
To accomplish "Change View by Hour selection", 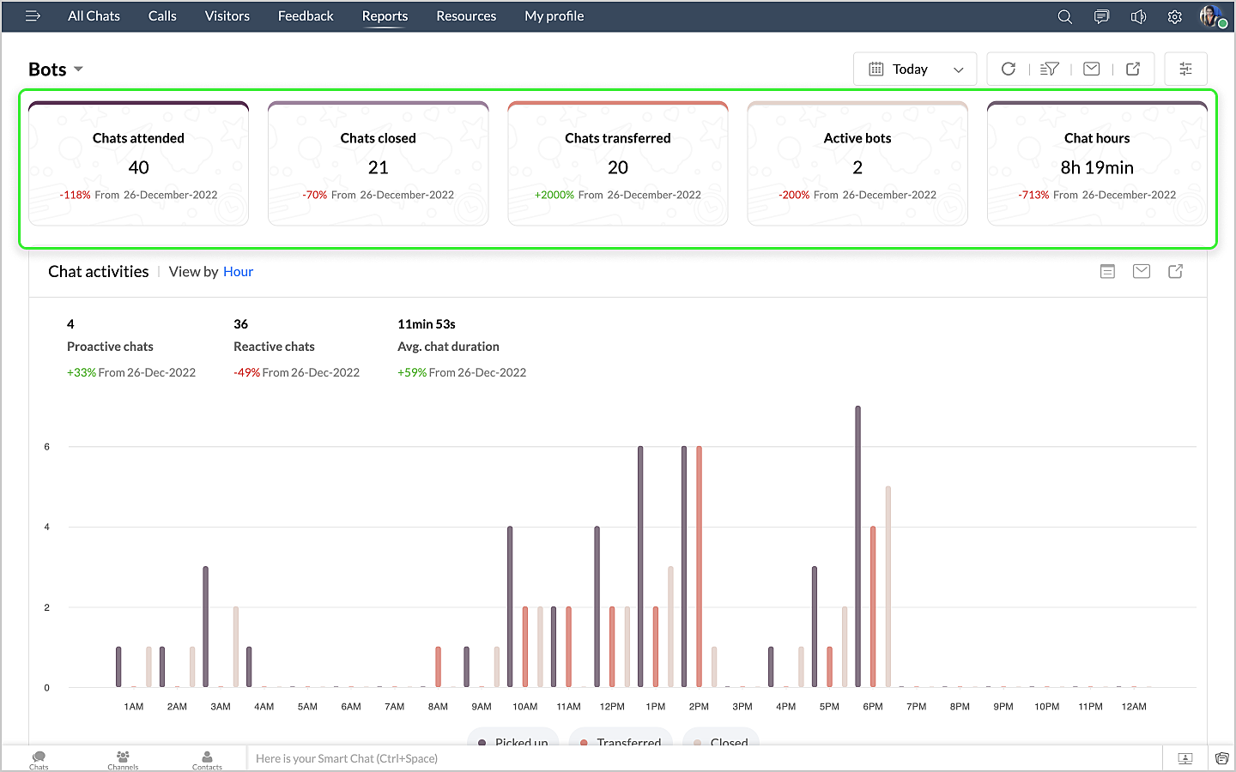I will click(x=238, y=272).
